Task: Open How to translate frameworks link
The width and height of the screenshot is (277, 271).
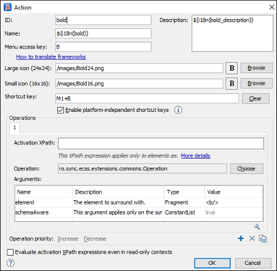Action: (51, 57)
